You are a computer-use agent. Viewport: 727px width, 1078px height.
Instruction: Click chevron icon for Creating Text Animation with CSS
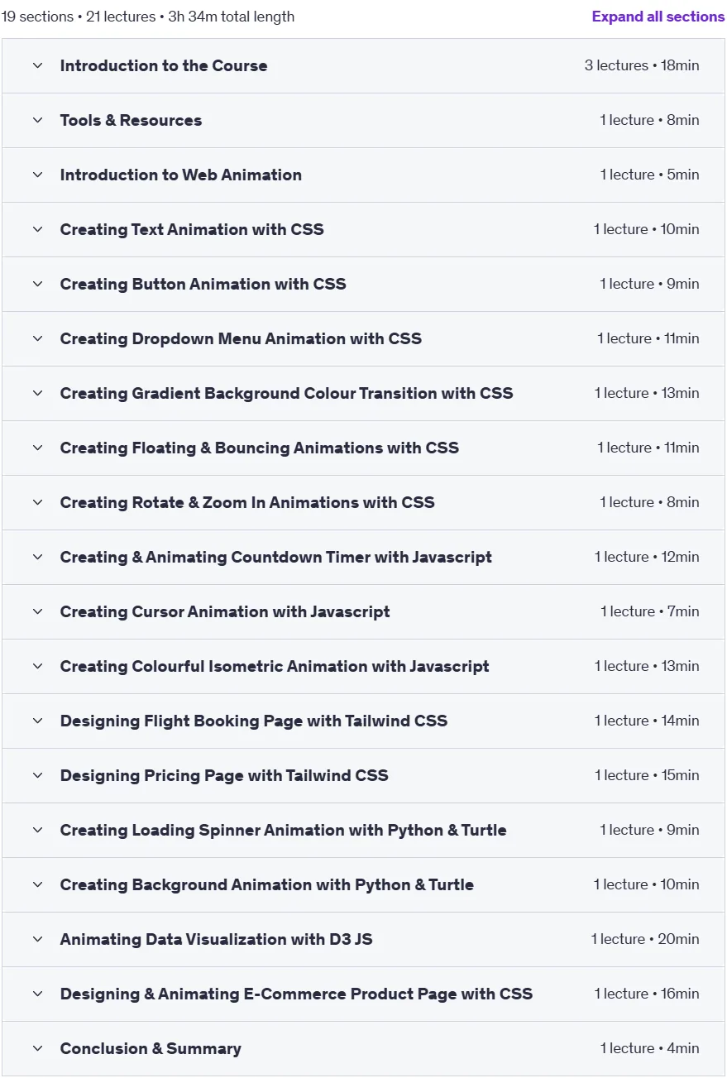pos(37,229)
